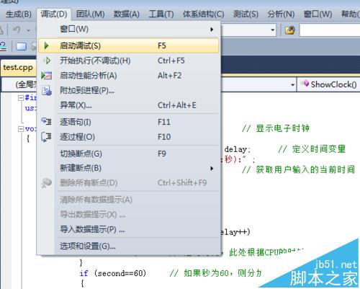Open the 数据(A) menu
This screenshot has height=289, width=360.
(127, 14)
